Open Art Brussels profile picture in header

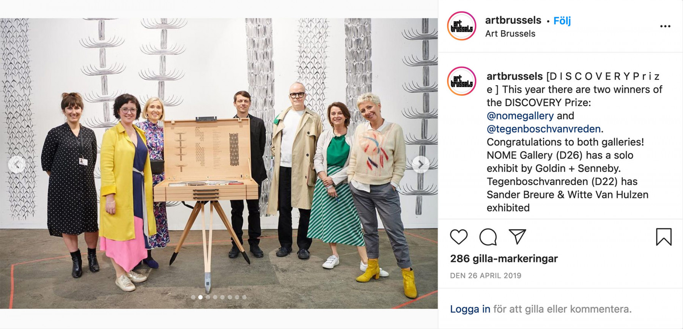[462, 26]
